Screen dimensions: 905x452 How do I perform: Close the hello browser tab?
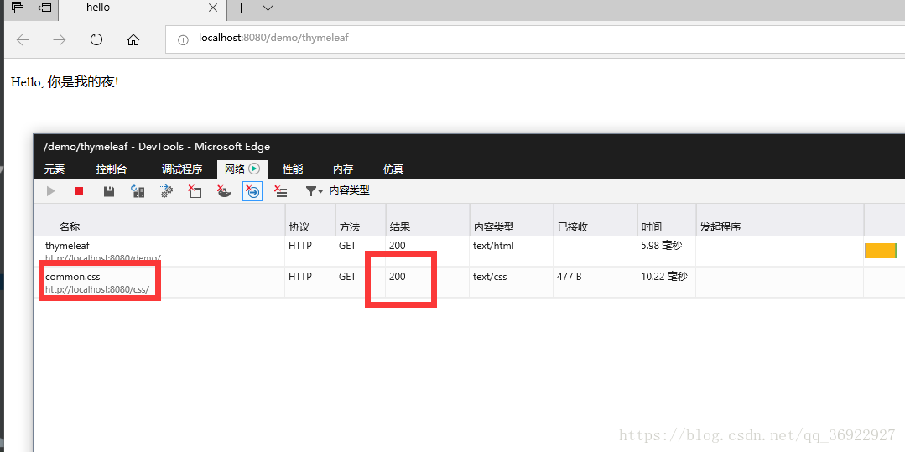pyautogui.click(x=213, y=8)
